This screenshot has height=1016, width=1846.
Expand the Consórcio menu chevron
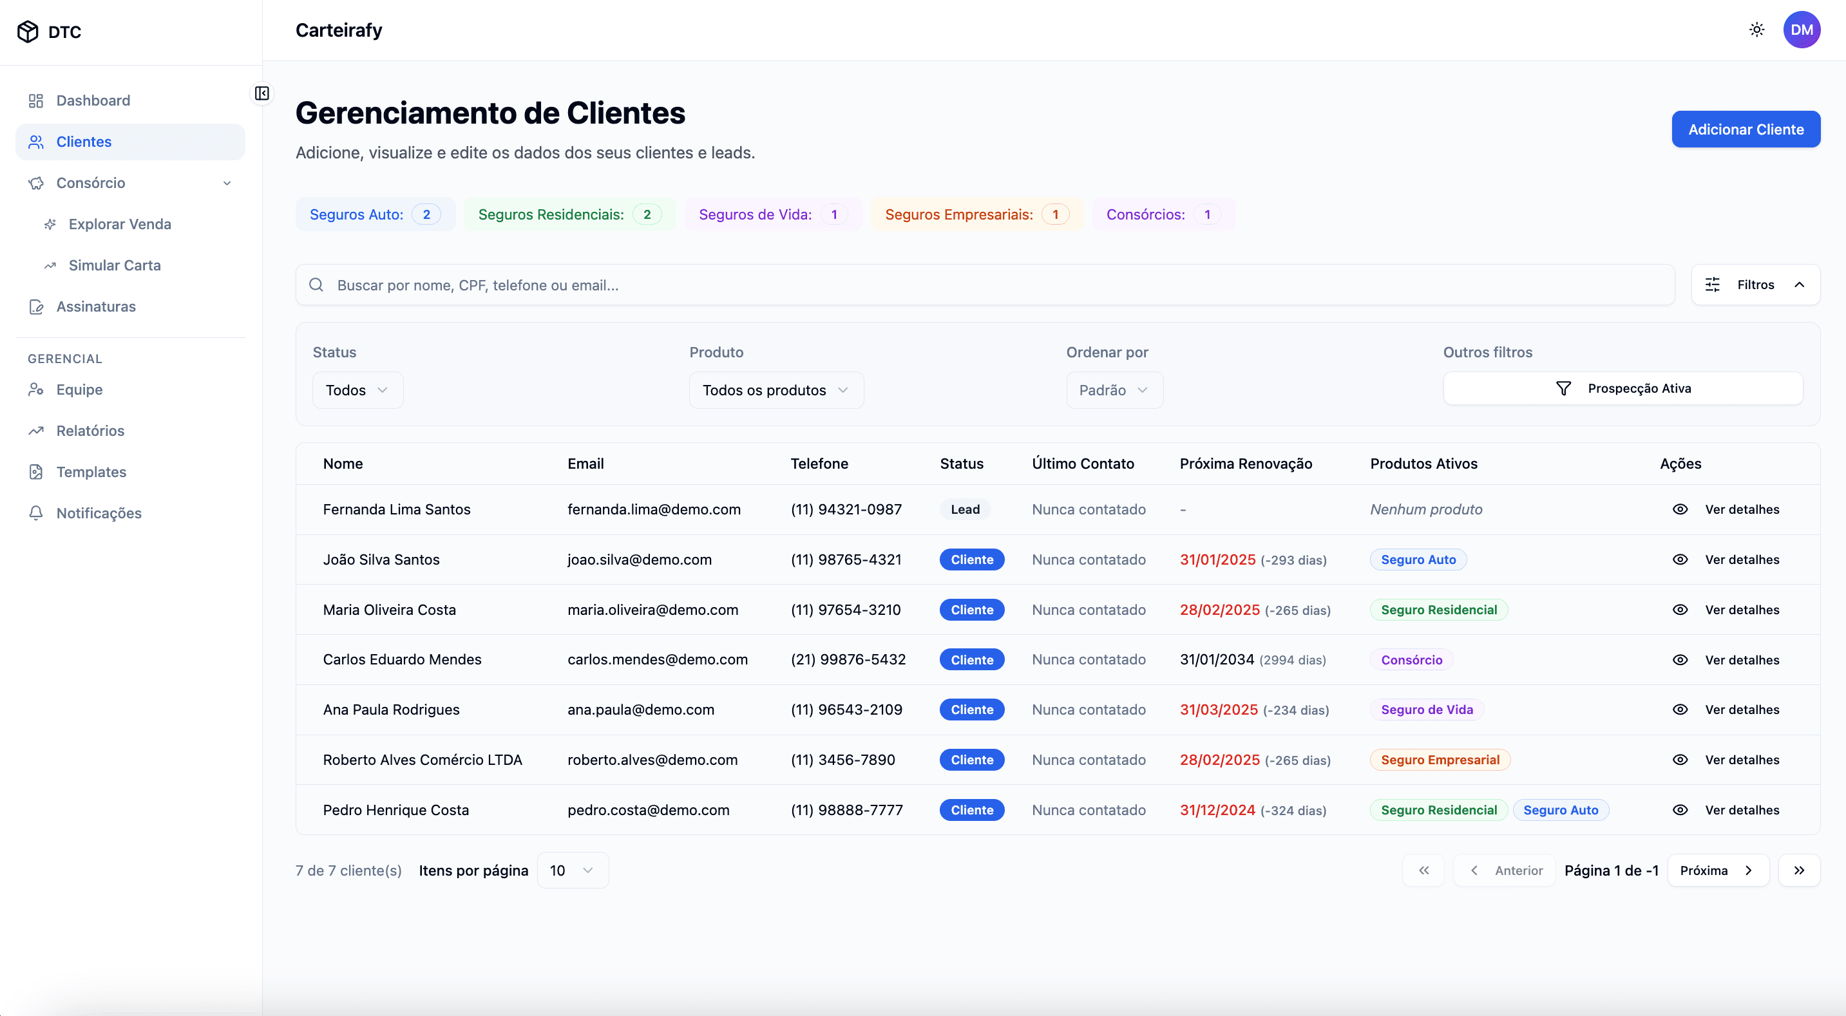[227, 183]
